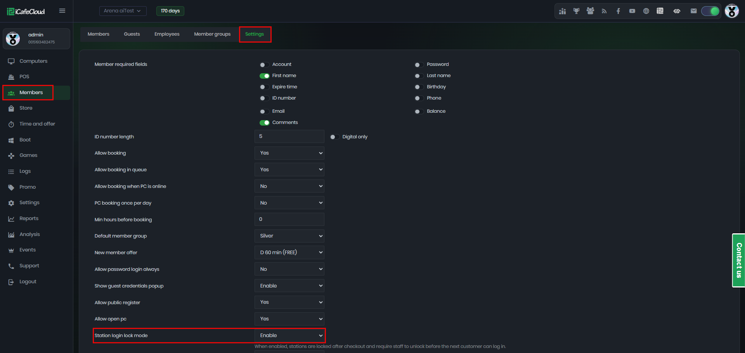The width and height of the screenshot is (745, 353).
Task: Click the Contact us side button
Action: pyautogui.click(x=738, y=260)
